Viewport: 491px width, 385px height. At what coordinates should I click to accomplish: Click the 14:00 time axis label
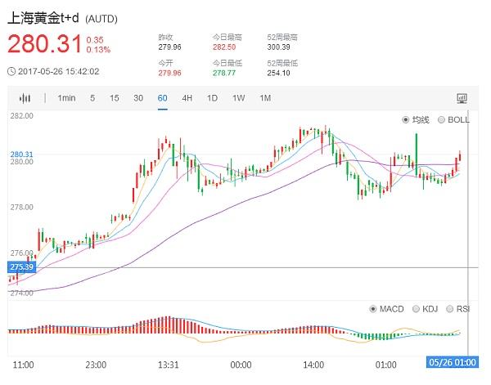(x=313, y=365)
